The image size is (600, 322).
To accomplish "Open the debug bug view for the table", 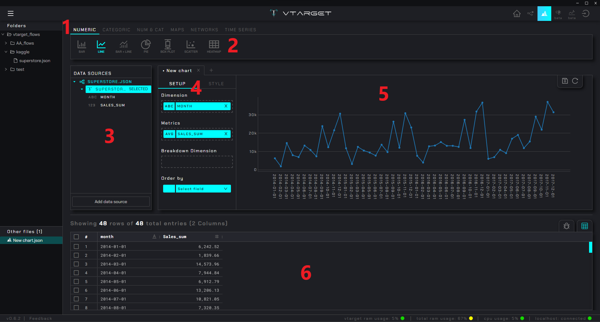I will tap(567, 226).
